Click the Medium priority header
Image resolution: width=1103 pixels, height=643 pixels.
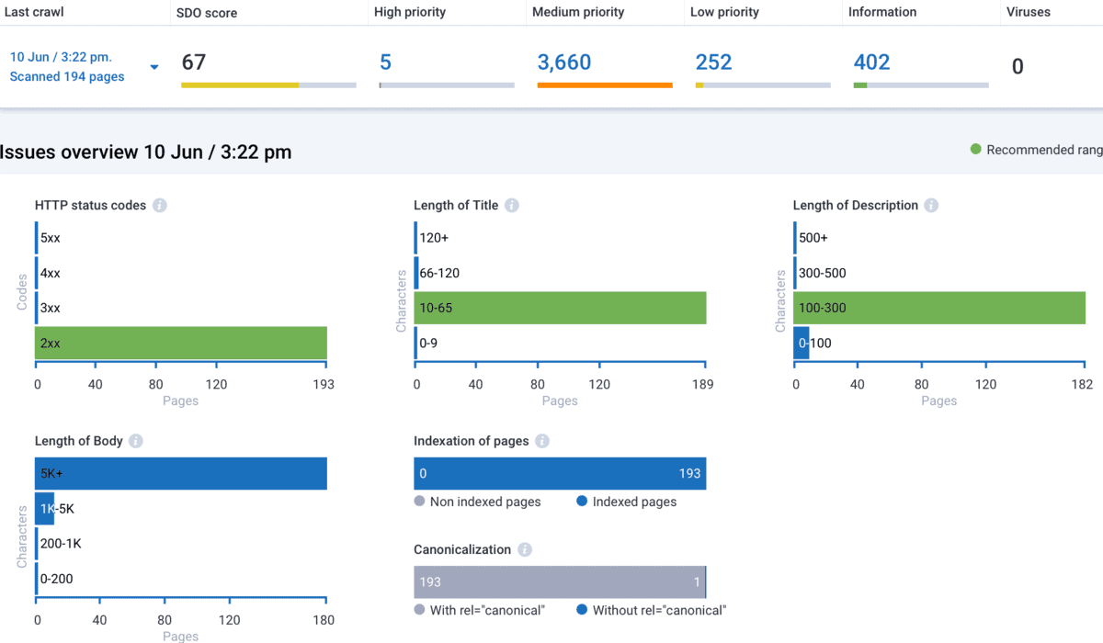[x=577, y=12]
